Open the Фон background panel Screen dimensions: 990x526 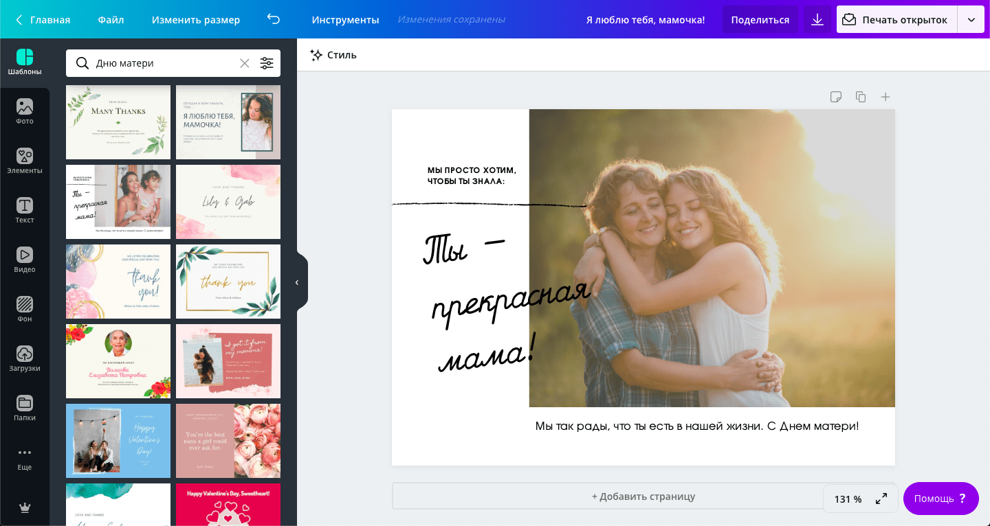tap(25, 309)
